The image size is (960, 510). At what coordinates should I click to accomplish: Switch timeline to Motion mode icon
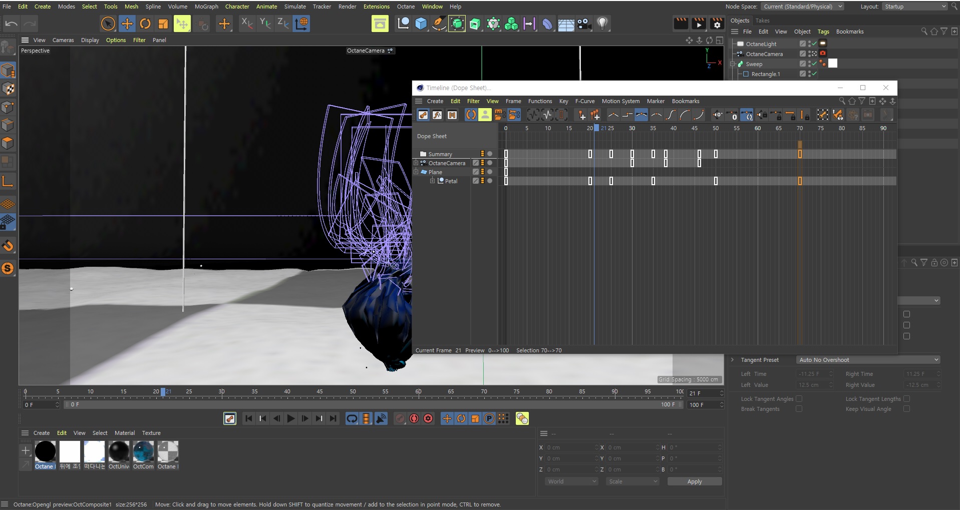coord(452,115)
